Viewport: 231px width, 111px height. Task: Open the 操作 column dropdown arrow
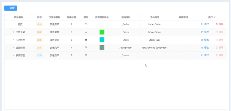point(215,17)
